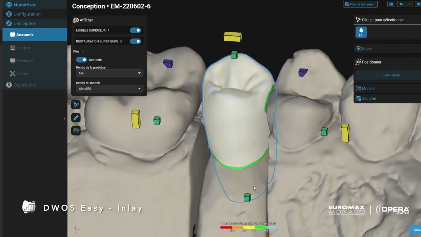This screenshot has width=421, height=237.
Task: Click the undo arrow button
Action: click(401, 4)
